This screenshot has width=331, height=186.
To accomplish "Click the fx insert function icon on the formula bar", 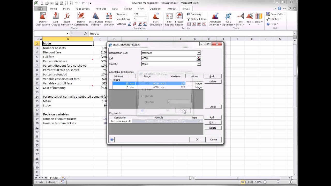I will point(86,34).
